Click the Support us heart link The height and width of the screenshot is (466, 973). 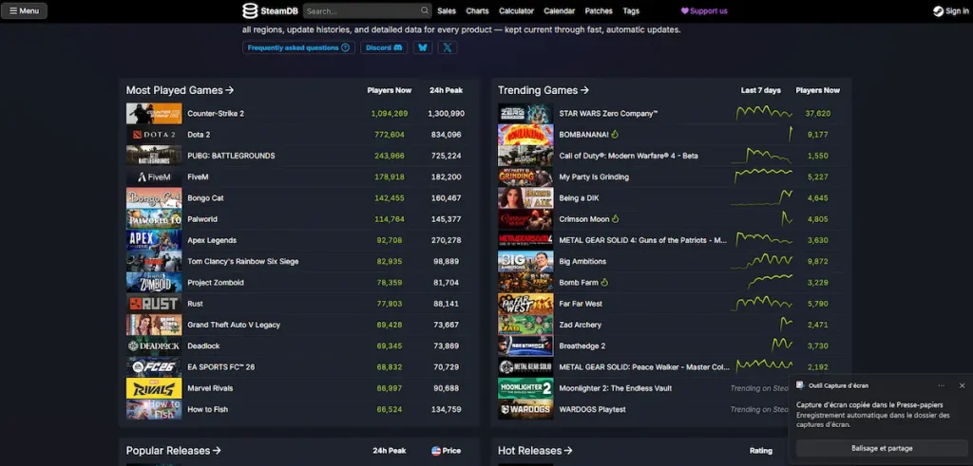[704, 10]
